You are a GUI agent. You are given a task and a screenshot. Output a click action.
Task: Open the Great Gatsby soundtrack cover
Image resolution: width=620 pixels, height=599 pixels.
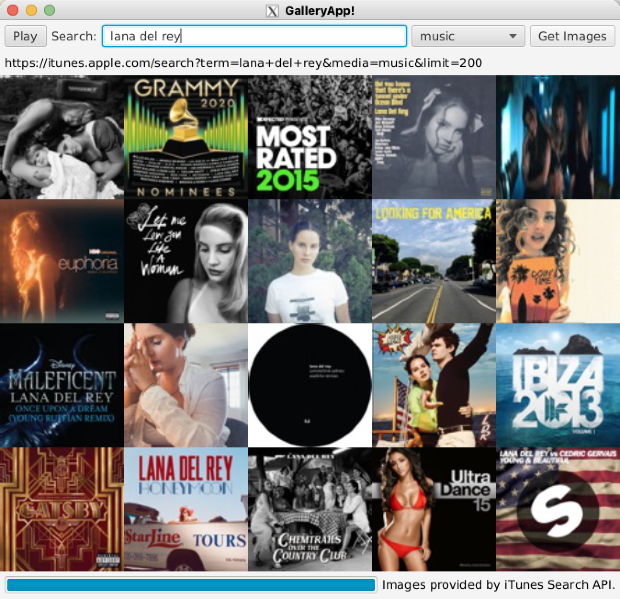62,509
